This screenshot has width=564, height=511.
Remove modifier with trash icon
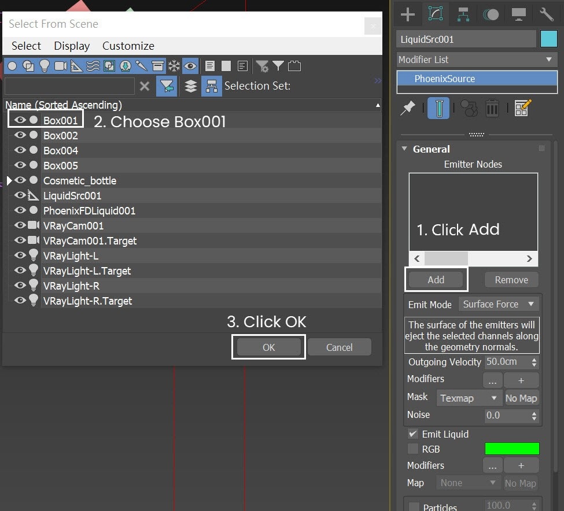tap(492, 108)
